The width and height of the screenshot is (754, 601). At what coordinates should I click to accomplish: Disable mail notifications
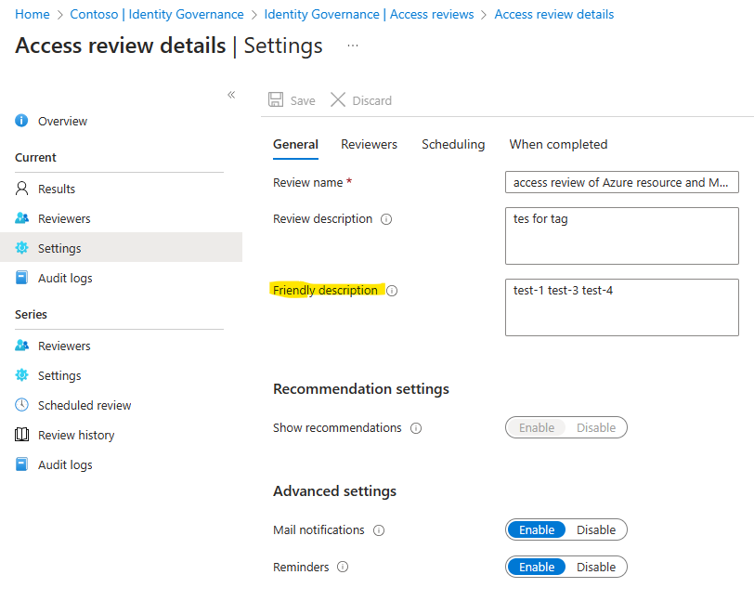click(x=596, y=529)
